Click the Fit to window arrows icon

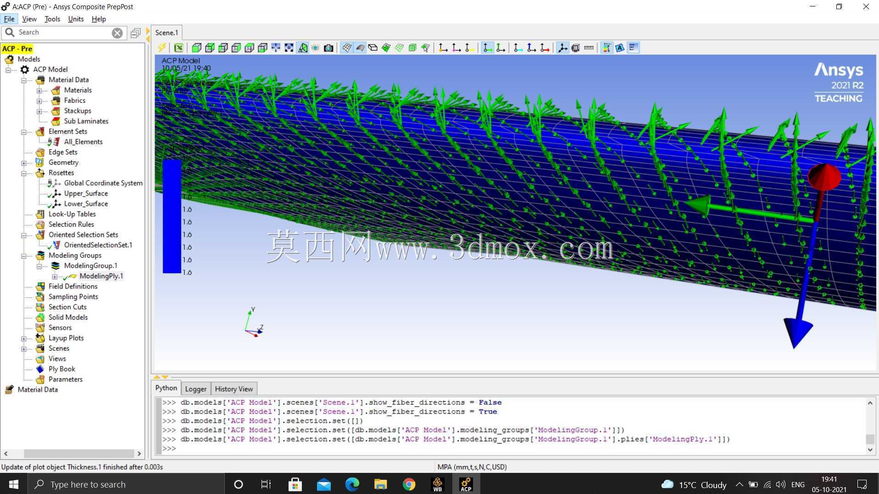(x=276, y=48)
